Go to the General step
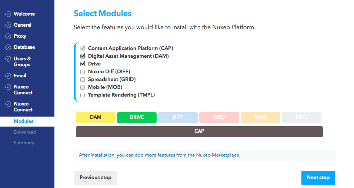Screen dimensions: 354x188 click(x=23, y=25)
